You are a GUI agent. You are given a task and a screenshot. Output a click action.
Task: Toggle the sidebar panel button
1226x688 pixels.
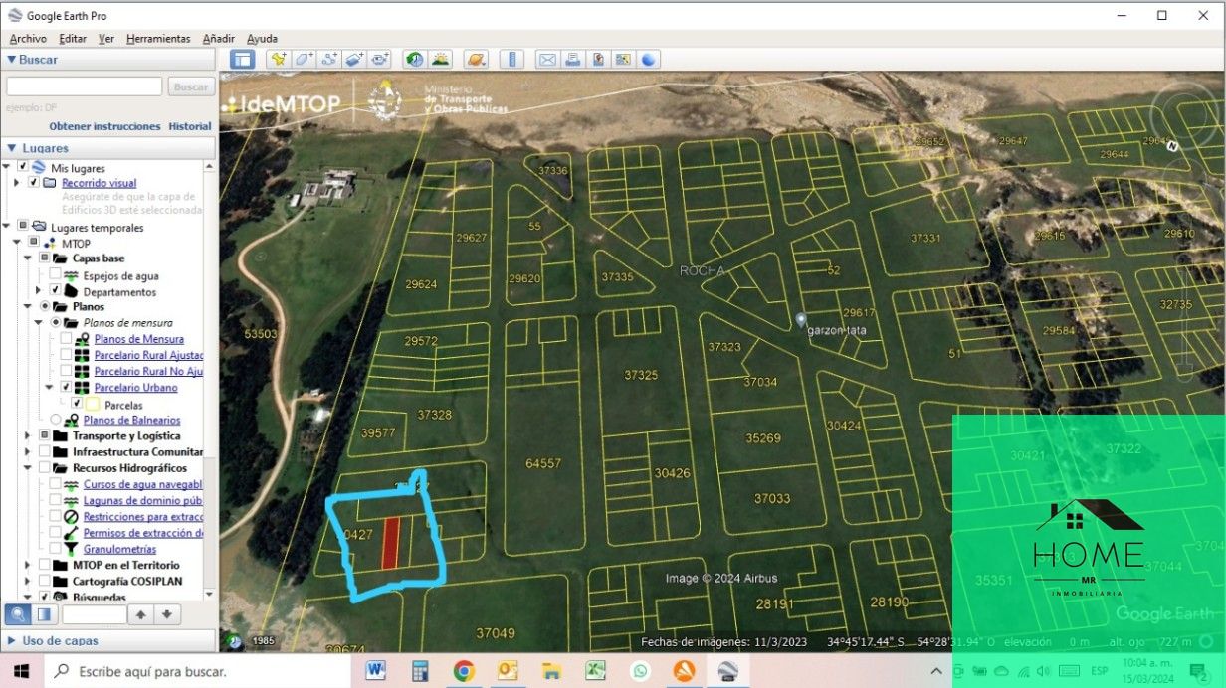242,59
